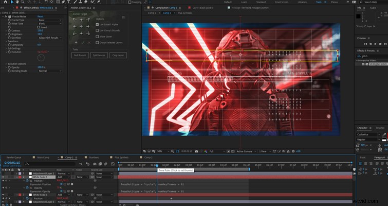Open the viewer resolution Full dropdown
The image size is (388, 206).
(217, 151)
